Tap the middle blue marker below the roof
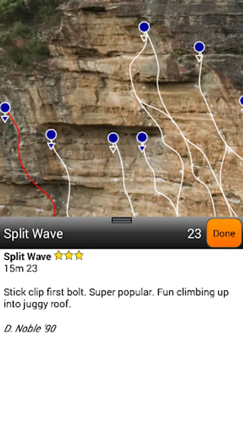Image resolution: width=243 pixels, height=433 pixels. pyautogui.click(x=113, y=138)
